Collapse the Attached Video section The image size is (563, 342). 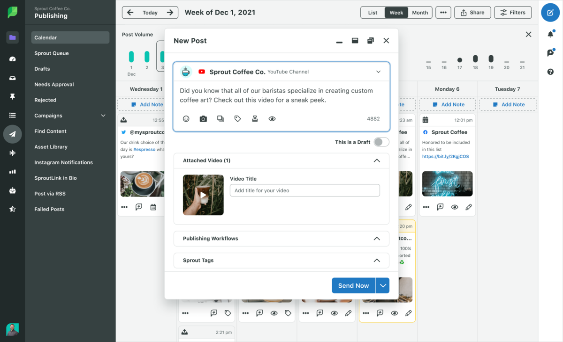pyautogui.click(x=377, y=160)
